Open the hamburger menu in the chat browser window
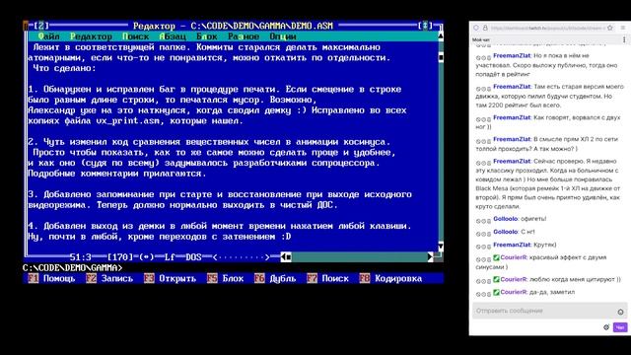Image resolution: width=631 pixels, height=355 pixels. pyautogui.click(x=623, y=28)
